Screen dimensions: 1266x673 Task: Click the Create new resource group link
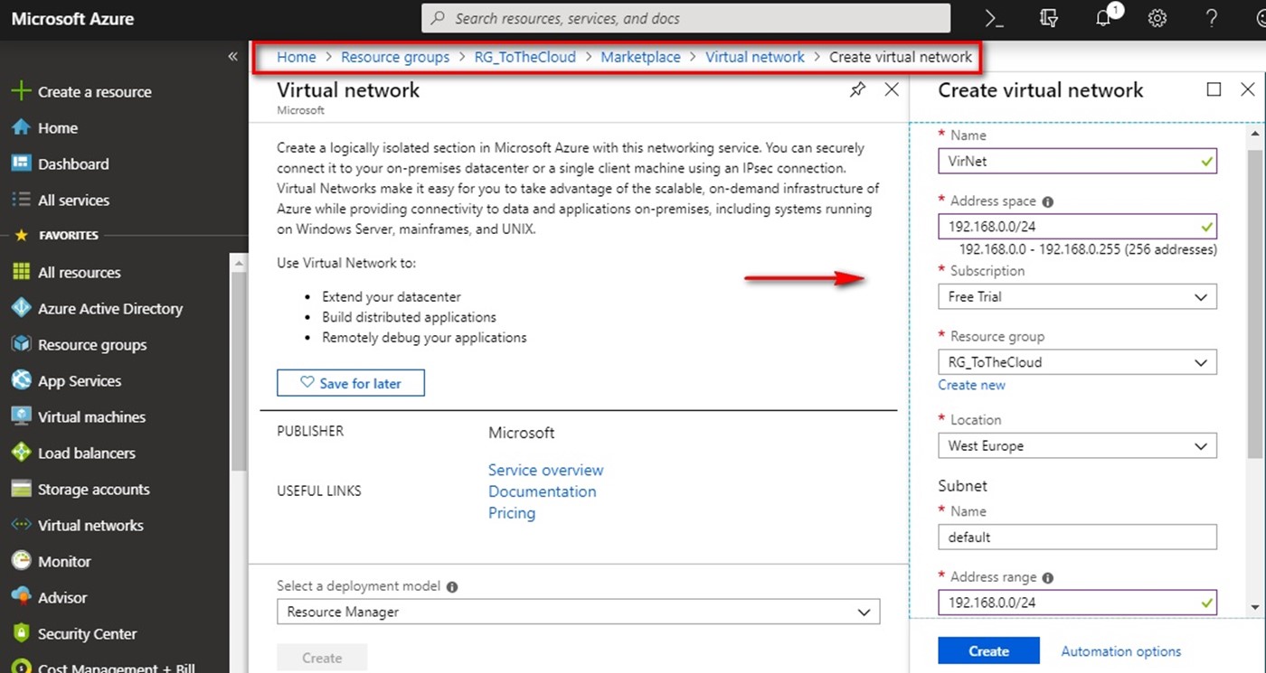(971, 385)
